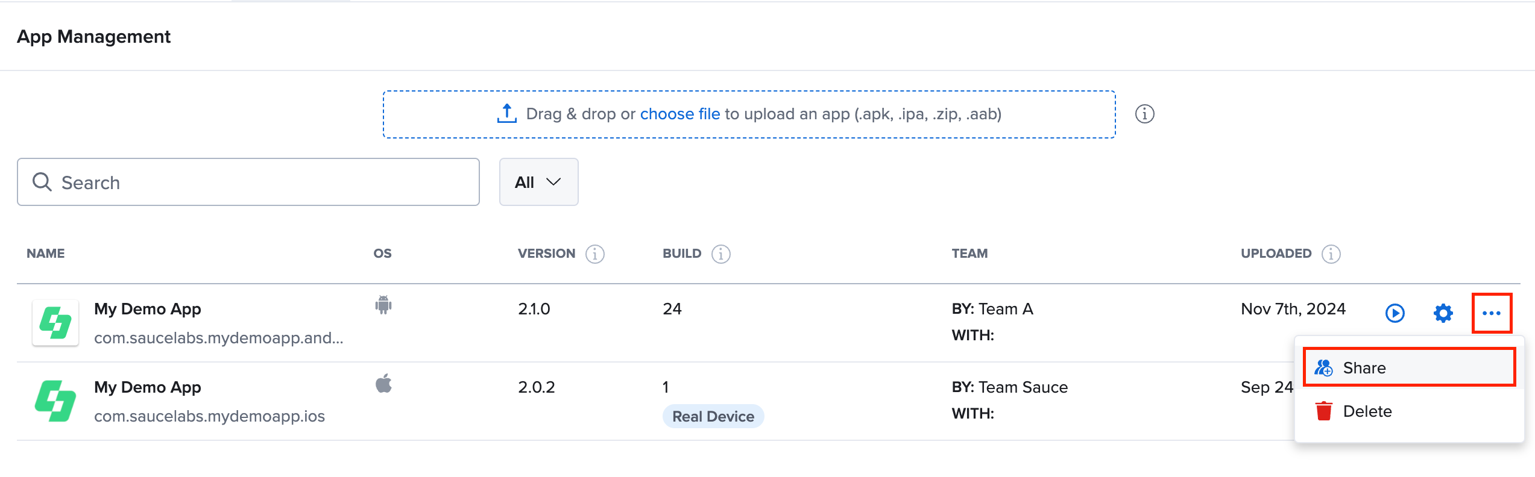Start a test with the play icon
This screenshot has width=1535, height=477.
(x=1395, y=313)
